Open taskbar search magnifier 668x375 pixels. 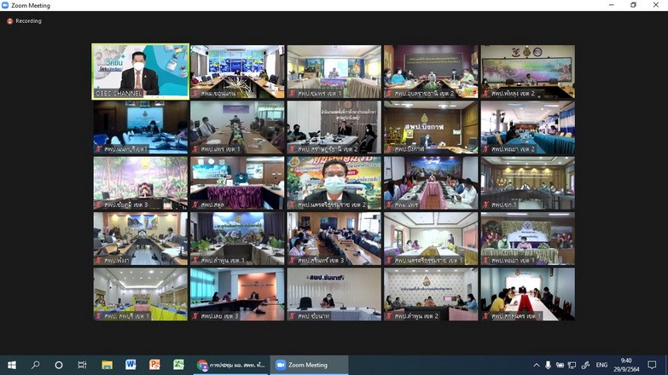[x=35, y=365]
